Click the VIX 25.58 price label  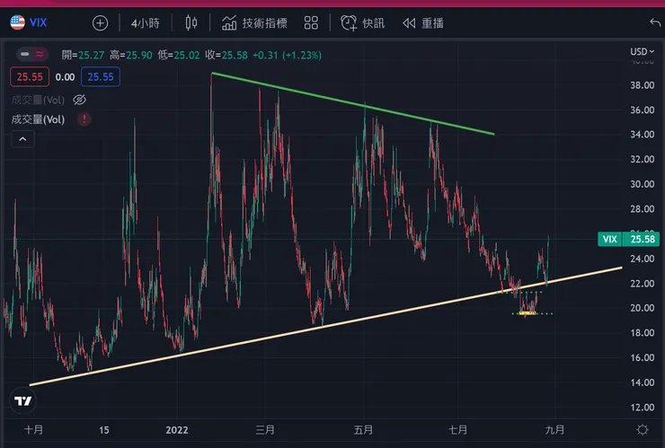(628, 239)
